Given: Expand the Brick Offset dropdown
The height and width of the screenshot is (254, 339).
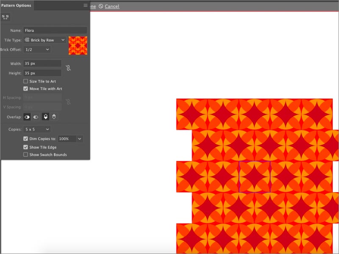Looking at the screenshot, I should [37, 50].
